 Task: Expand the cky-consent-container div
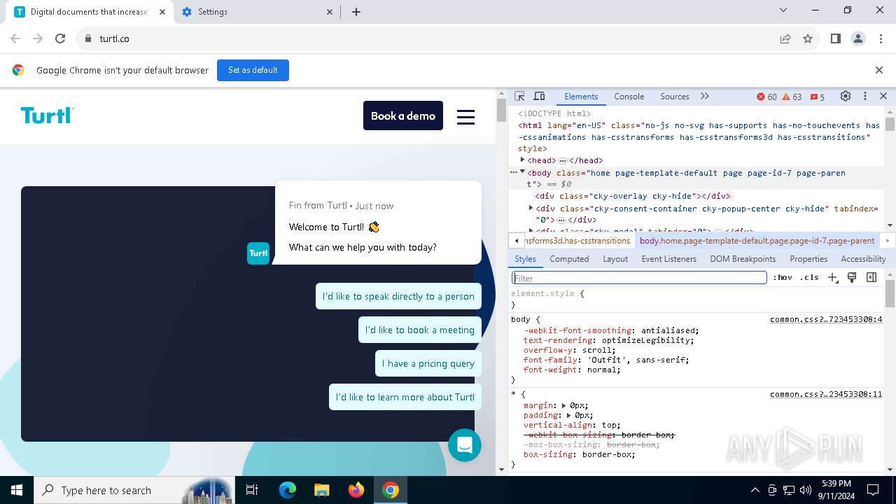(531, 208)
